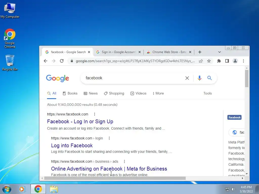
Task: Open Windows Explorer from taskbar
Action: (x=54, y=189)
